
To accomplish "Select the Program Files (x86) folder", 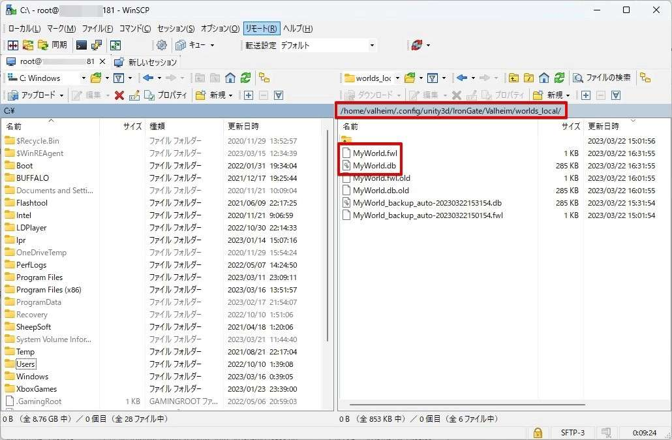I will pyautogui.click(x=48, y=289).
